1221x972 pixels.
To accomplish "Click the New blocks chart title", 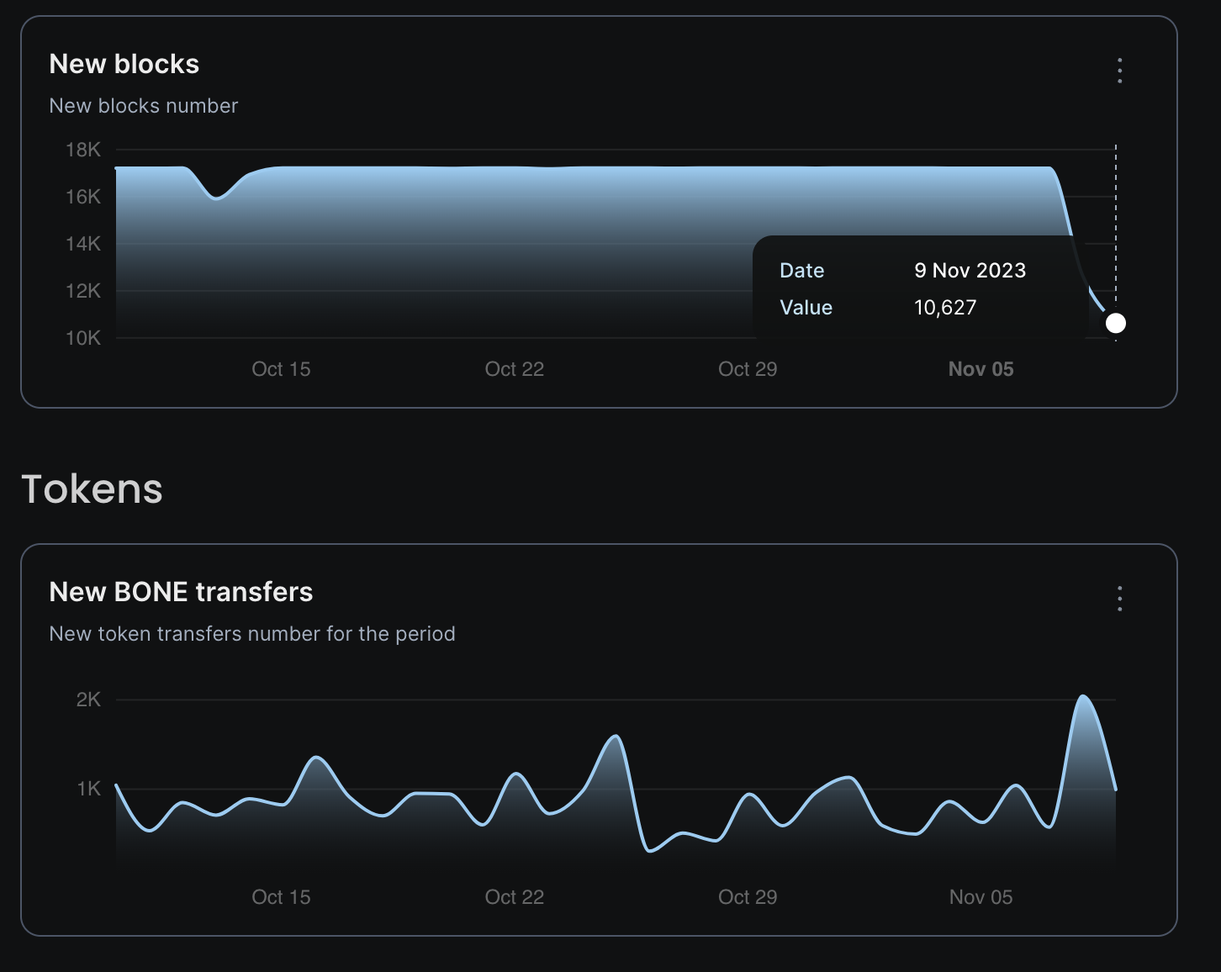I will pyautogui.click(x=124, y=64).
